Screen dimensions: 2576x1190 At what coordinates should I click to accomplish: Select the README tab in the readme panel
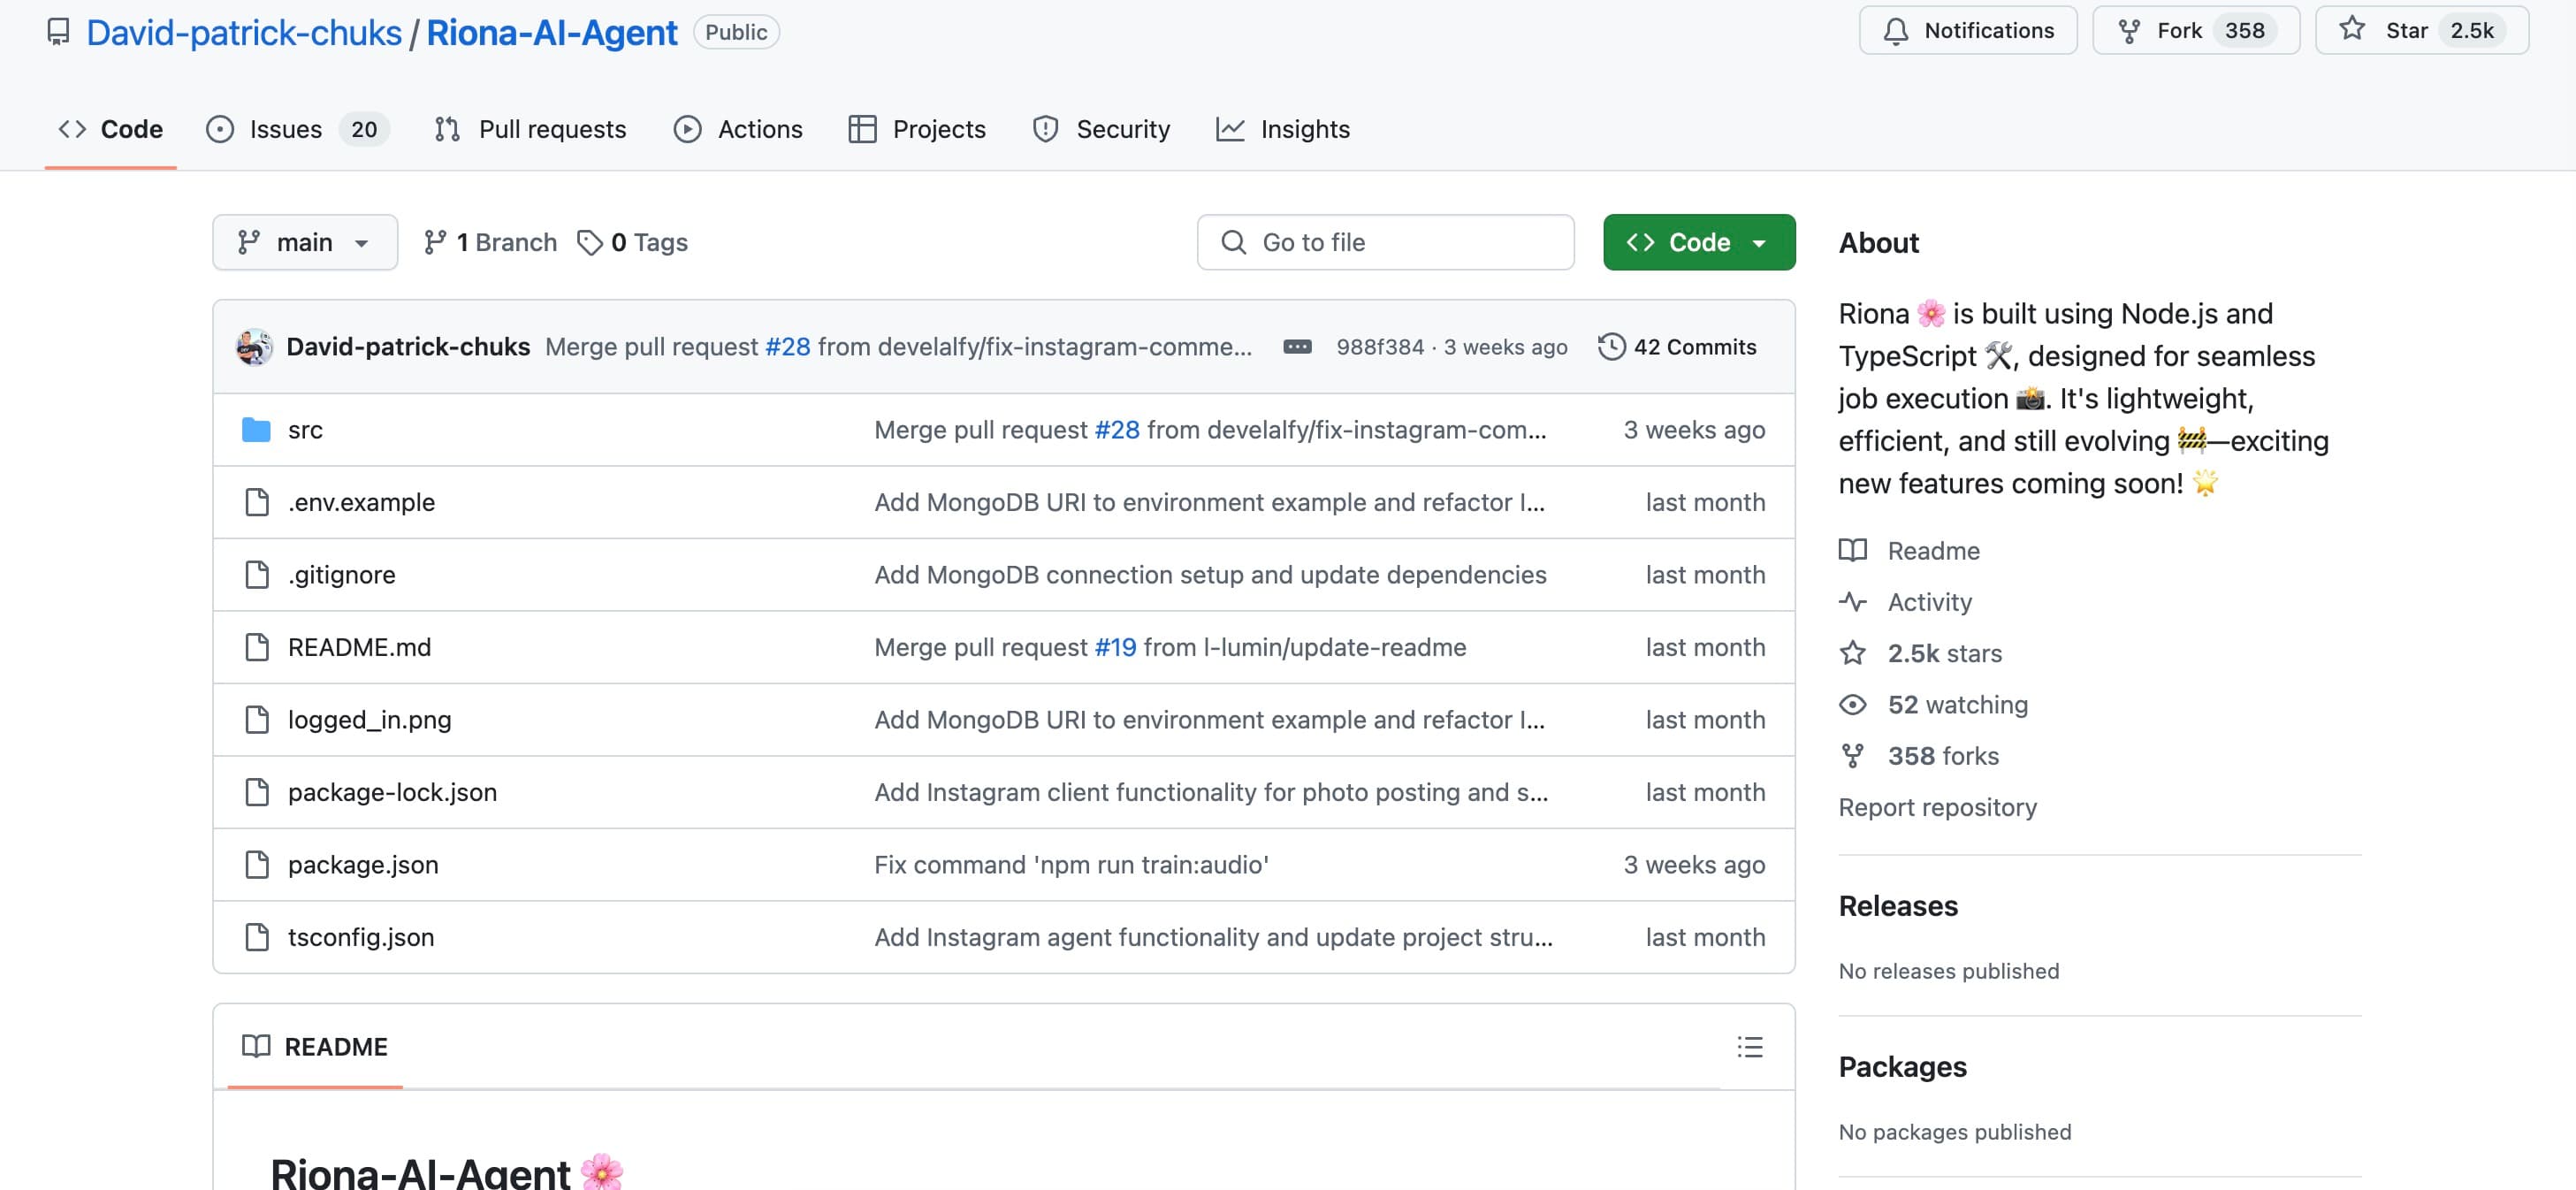[x=315, y=1047]
